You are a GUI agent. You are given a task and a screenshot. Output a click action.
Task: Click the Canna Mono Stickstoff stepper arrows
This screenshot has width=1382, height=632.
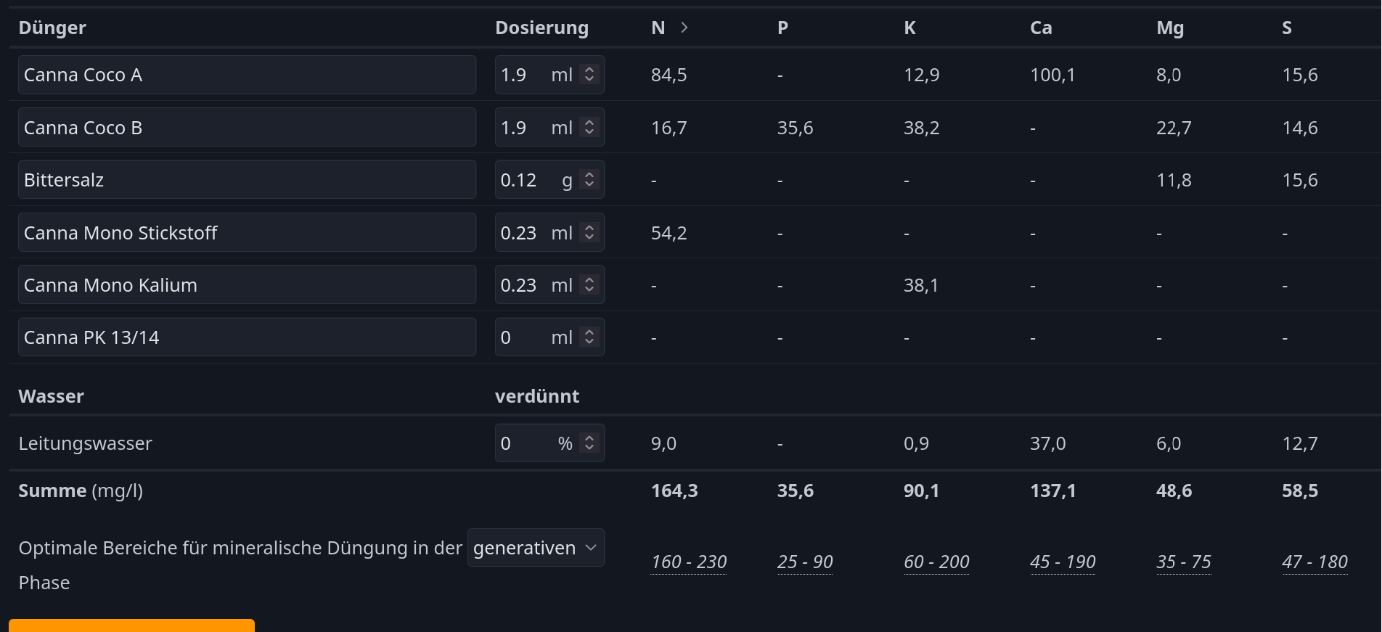589,233
